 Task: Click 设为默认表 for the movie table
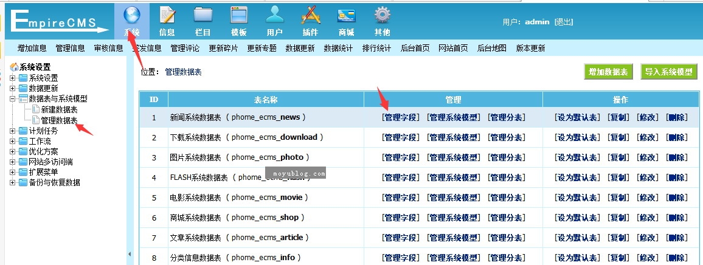[577, 198]
